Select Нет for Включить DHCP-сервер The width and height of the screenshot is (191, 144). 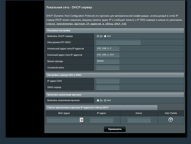click(x=105, y=36)
